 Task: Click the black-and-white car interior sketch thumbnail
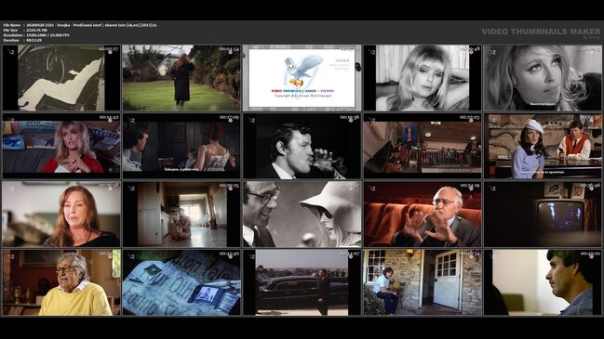(x=61, y=78)
